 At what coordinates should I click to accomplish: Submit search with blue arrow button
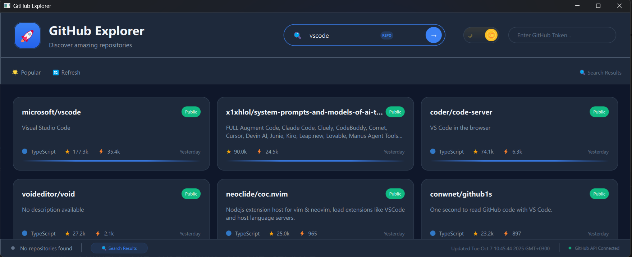pyautogui.click(x=434, y=35)
